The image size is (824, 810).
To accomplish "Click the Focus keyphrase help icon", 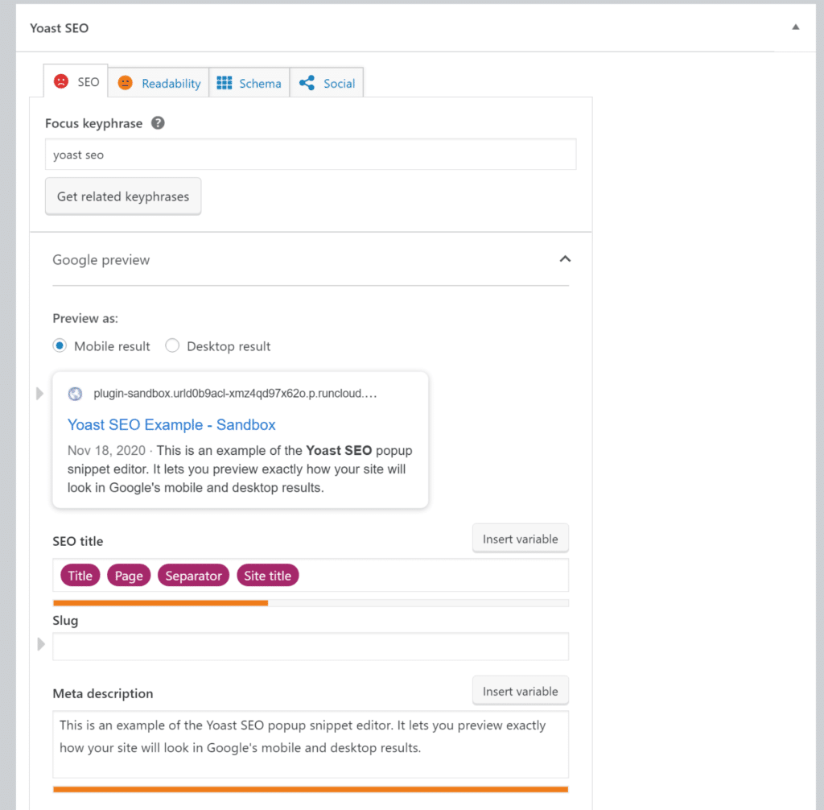I will click(158, 123).
